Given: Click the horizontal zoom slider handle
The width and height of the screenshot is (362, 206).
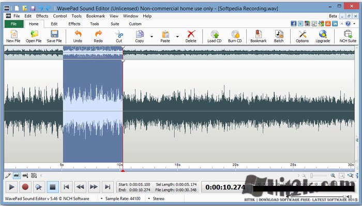Looking at the screenshot, I should (x=311, y=176).
